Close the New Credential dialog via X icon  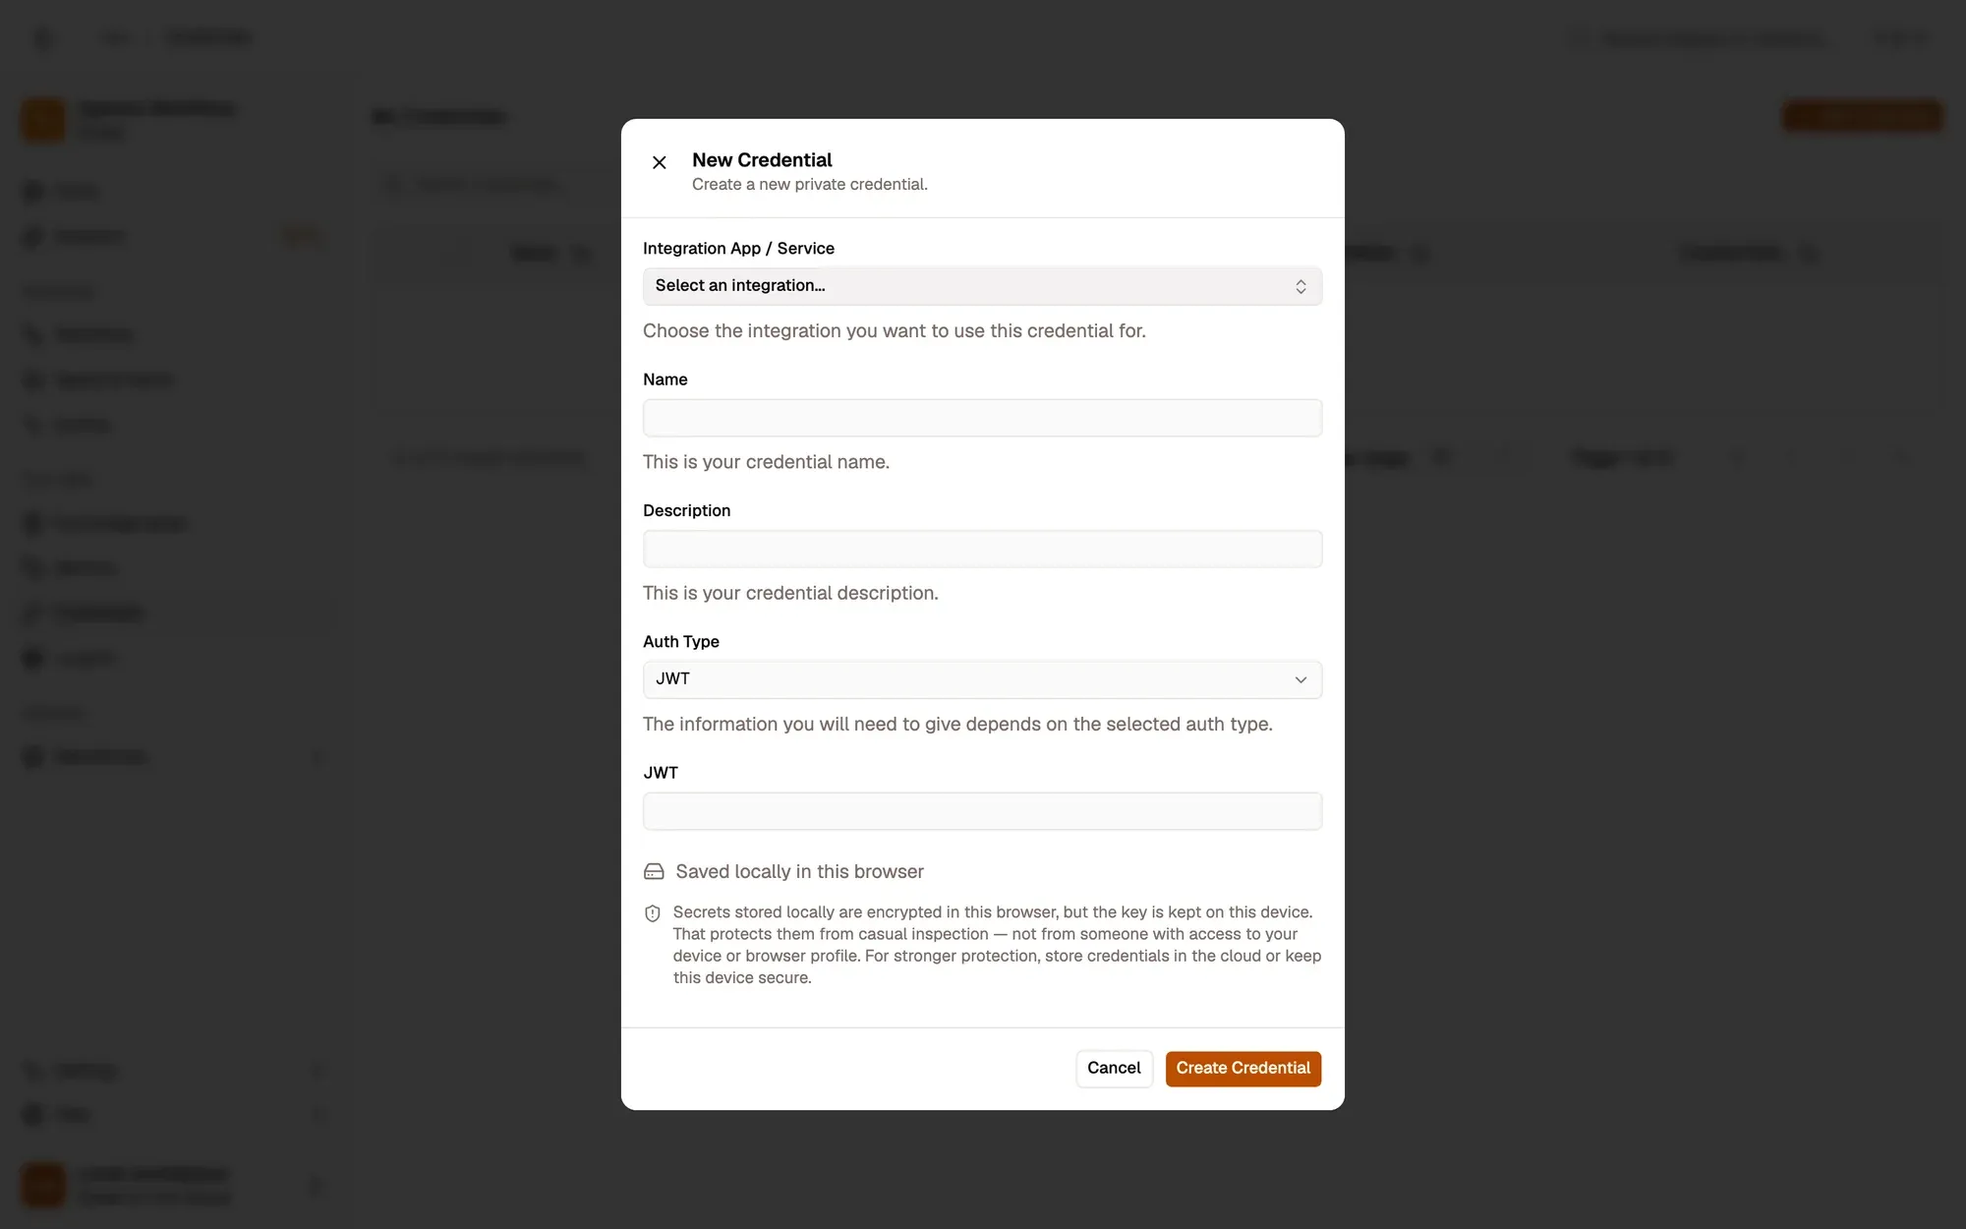pyautogui.click(x=660, y=162)
